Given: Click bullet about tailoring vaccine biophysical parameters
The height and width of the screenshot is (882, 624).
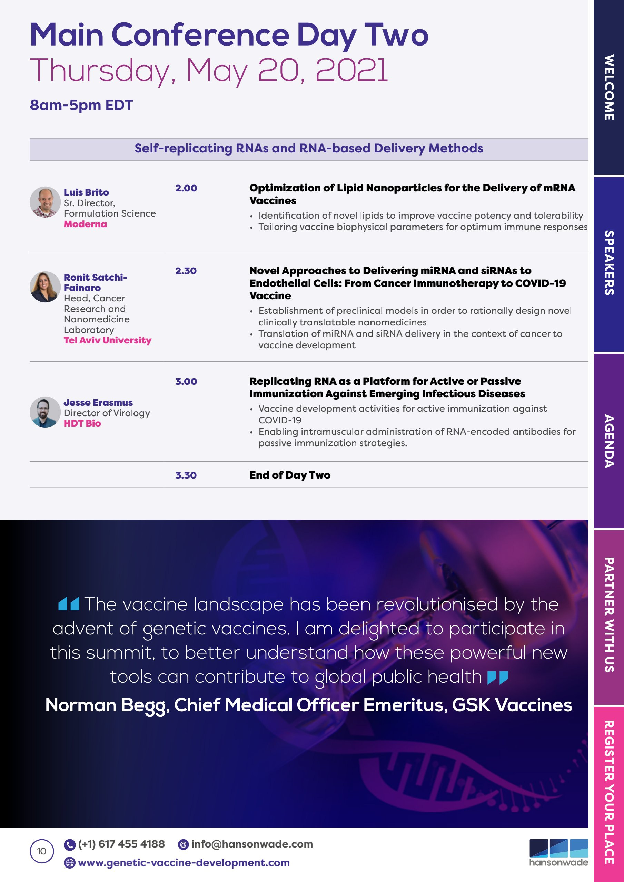Looking at the screenshot, I should (x=423, y=227).
